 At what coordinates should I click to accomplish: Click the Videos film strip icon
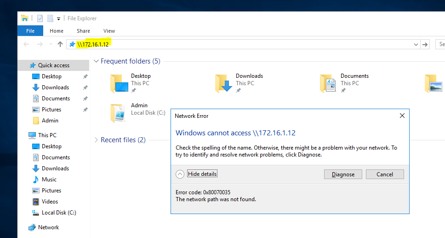tap(36, 202)
